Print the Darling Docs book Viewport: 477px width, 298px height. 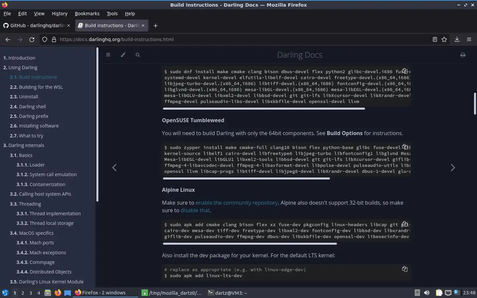(463, 55)
